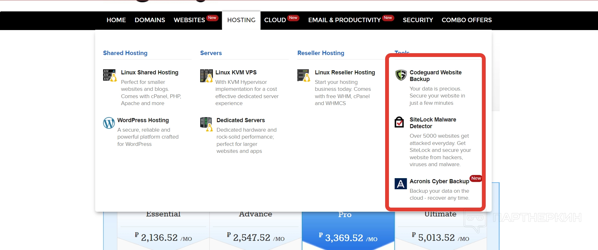
Task: Open the DOMAINS menu
Action: coord(150,20)
